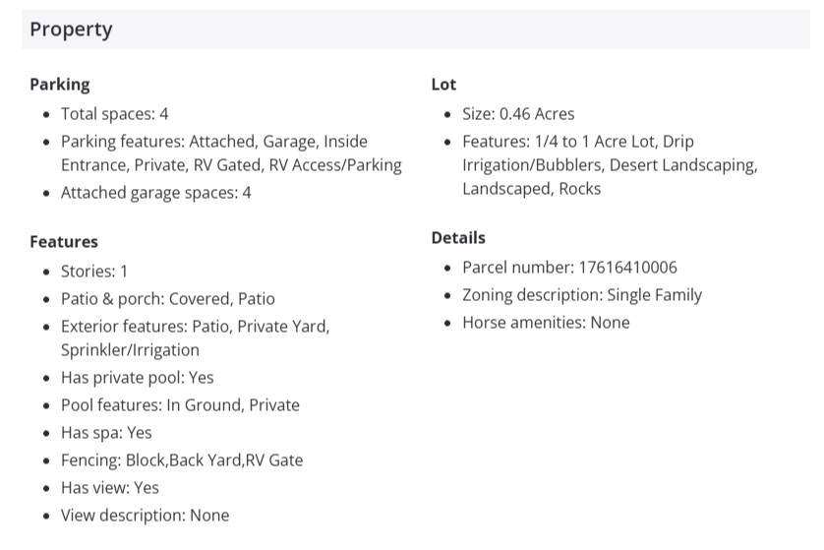This screenshot has width=824, height=550.
Task: Click the Property section header
Action: pyautogui.click(x=71, y=30)
